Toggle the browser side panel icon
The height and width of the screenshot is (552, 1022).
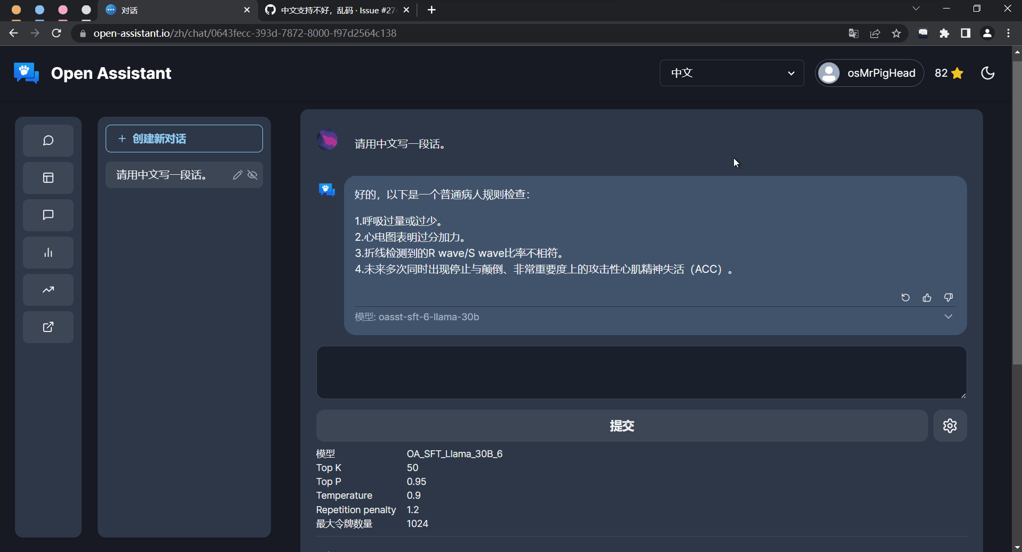coord(965,33)
